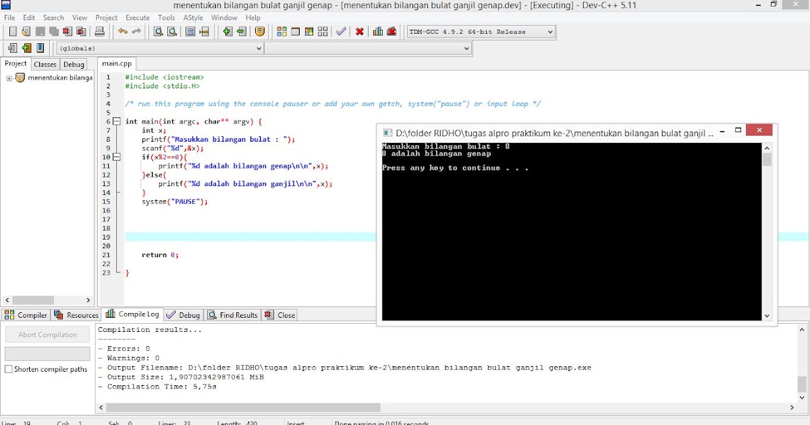
Task: Click the New file toolbar icon
Action: (x=12, y=32)
